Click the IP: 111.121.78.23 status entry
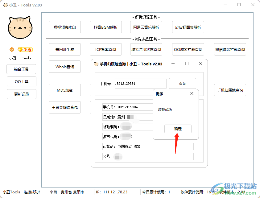The height and width of the screenshot is (198, 260). [112, 192]
